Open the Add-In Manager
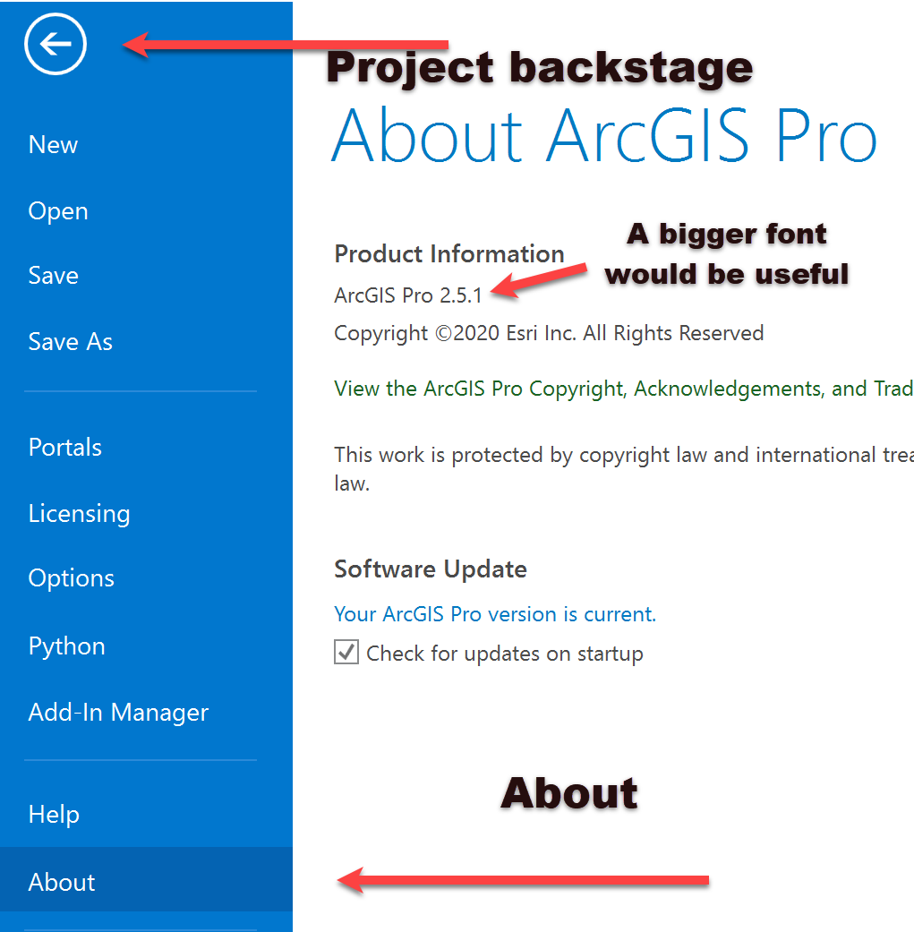This screenshot has height=932, width=914. point(118,713)
